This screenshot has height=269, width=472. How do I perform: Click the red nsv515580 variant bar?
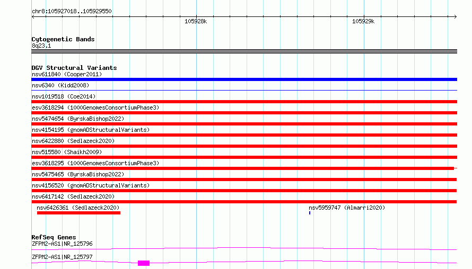click(x=244, y=157)
